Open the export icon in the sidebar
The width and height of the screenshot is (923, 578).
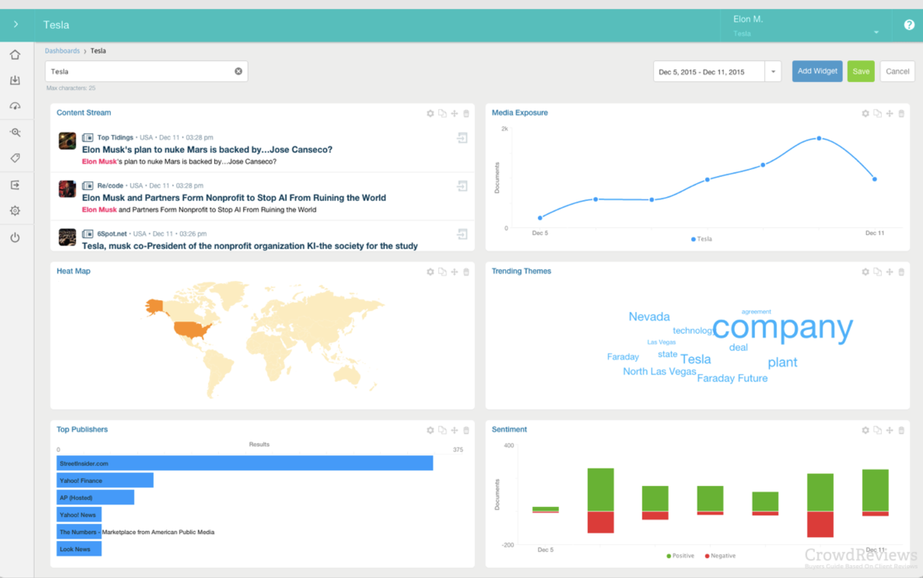[x=15, y=185]
